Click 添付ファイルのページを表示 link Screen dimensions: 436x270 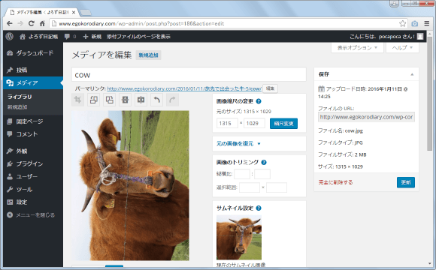[x=139, y=36]
